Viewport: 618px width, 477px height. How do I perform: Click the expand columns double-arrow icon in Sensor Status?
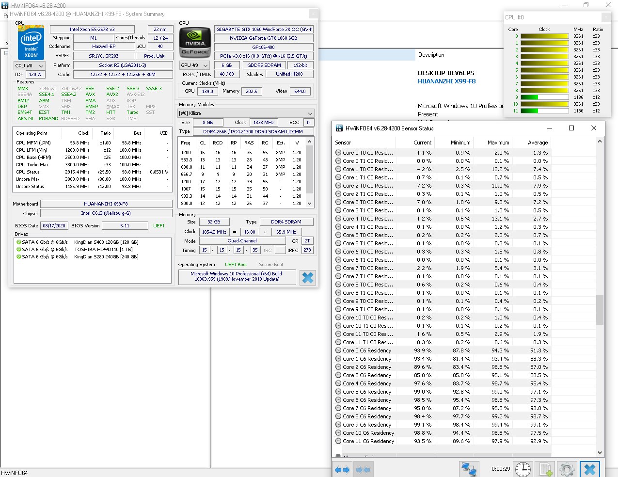coord(342,469)
